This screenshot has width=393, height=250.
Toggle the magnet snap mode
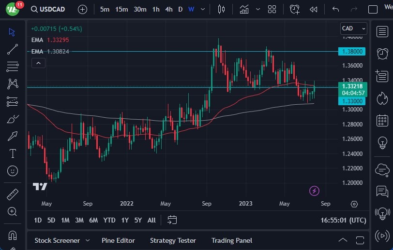point(13,236)
